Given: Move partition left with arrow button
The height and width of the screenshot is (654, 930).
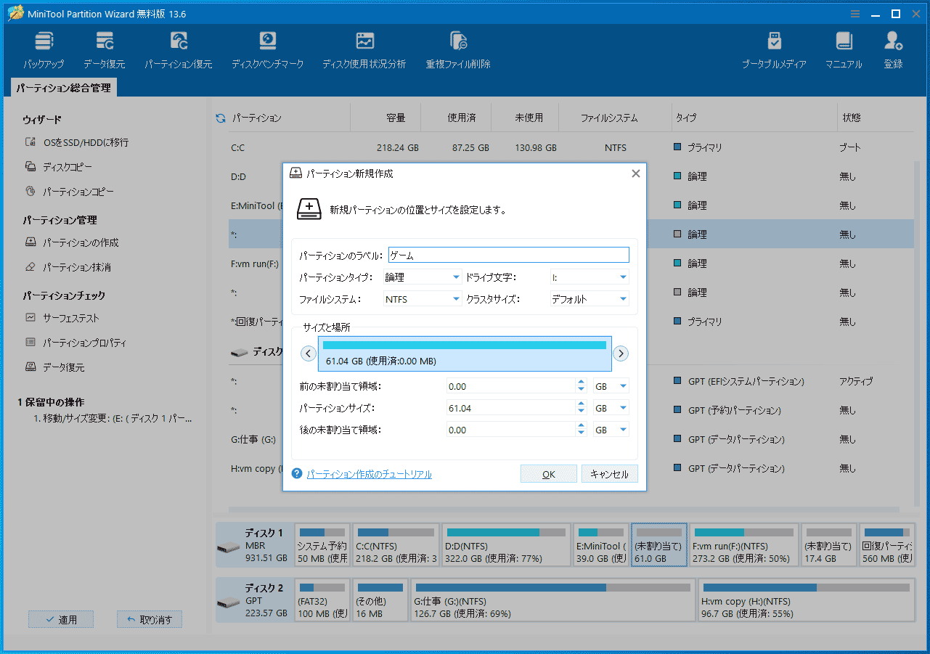Looking at the screenshot, I should [309, 353].
